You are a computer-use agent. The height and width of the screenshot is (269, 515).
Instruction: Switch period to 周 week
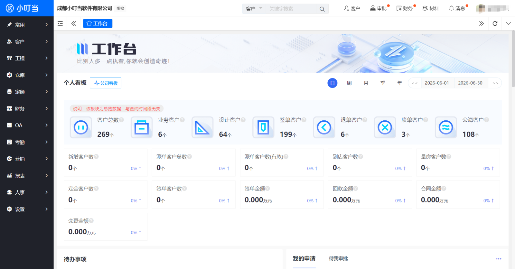pyautogui.click(x=349, y=83)
